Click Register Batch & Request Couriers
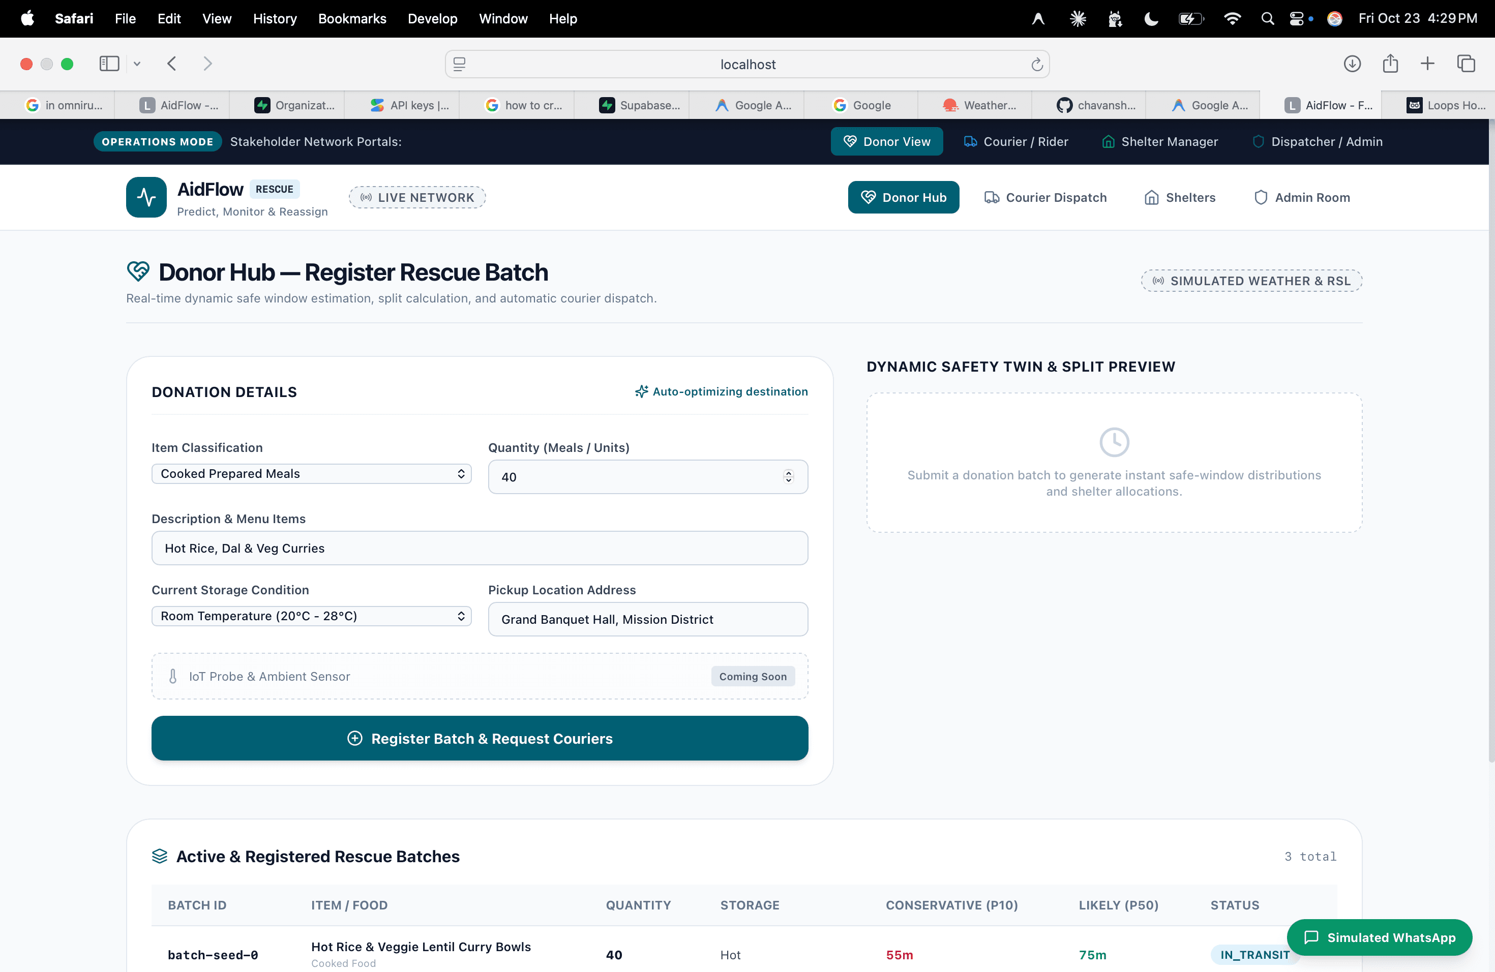This screenshot has width=1495, height=972. pyautogui.click(x=480, y=739)
